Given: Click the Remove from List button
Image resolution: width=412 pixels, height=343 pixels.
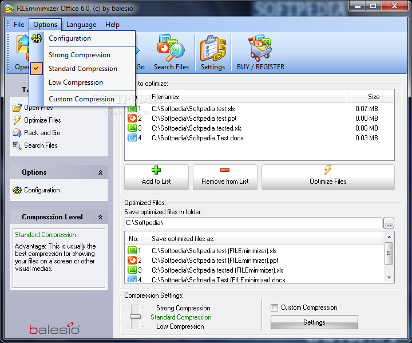Looking at the screenshot, I should pos(225,178).
